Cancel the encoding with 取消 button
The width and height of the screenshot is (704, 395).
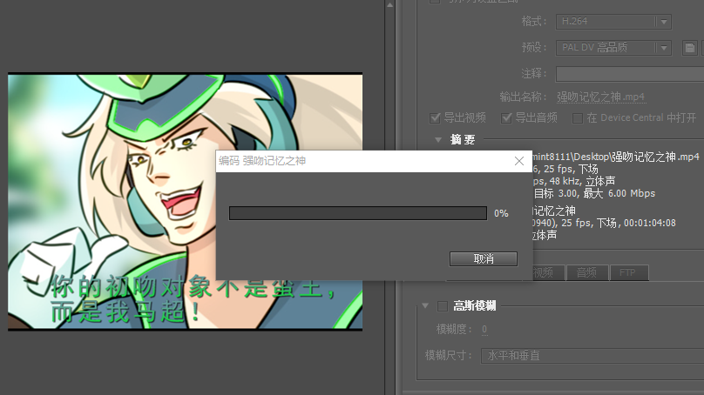pos(483,258)
